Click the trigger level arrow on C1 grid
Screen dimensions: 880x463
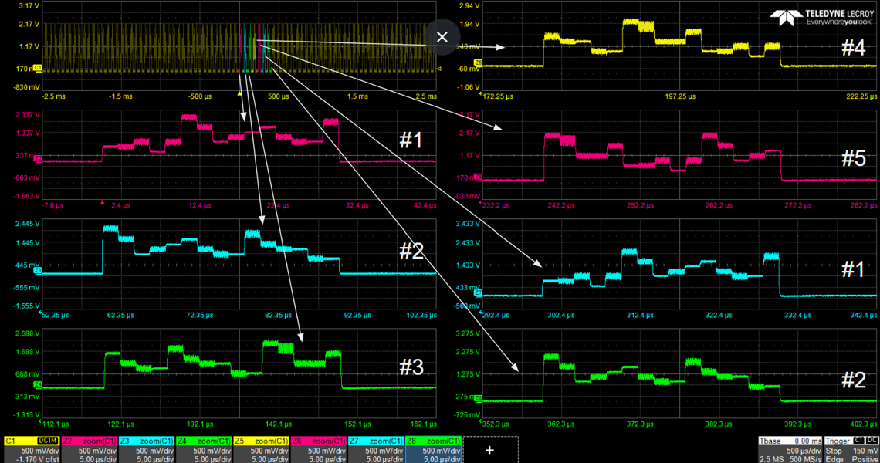click(x=439, y=69)
